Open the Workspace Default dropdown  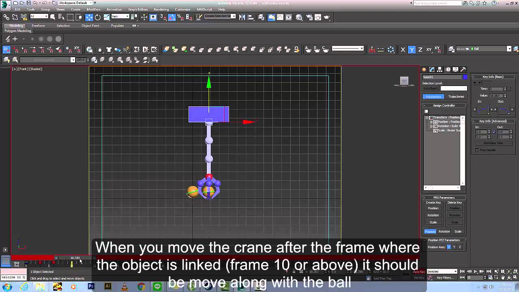pos(75,3)
